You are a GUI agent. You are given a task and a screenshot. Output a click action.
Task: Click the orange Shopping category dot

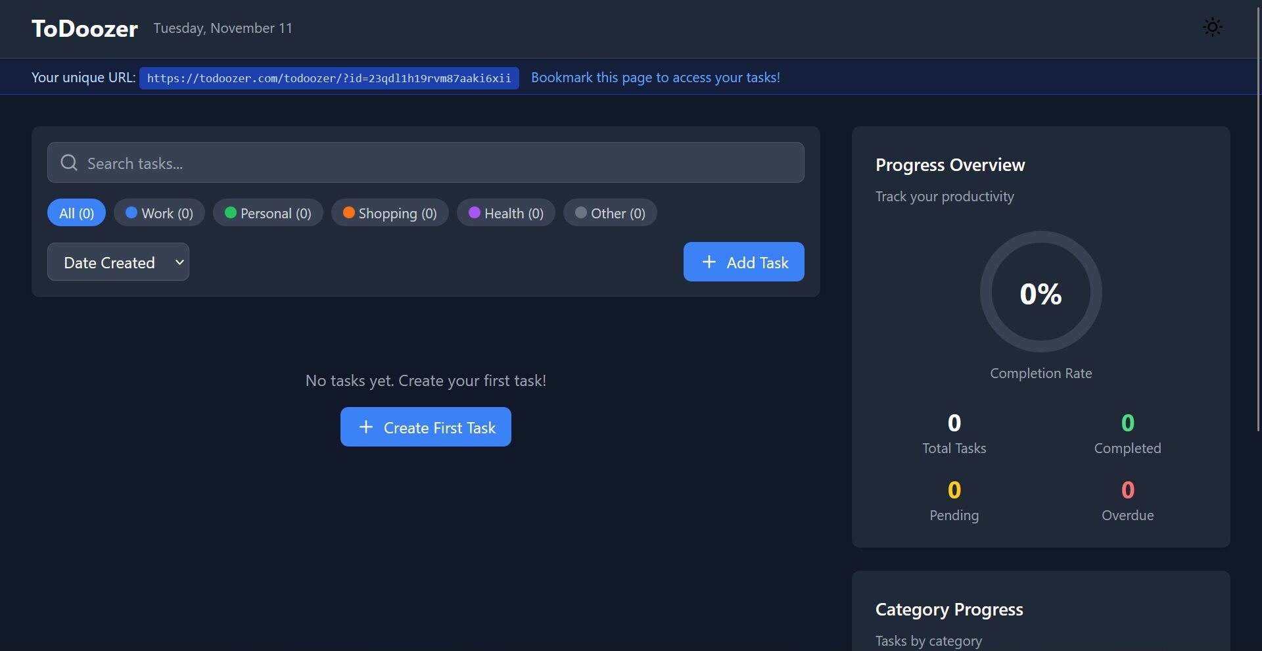tap(349, 212)
